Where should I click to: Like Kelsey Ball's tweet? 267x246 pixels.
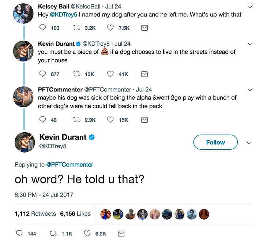click(x=110, y=28)
